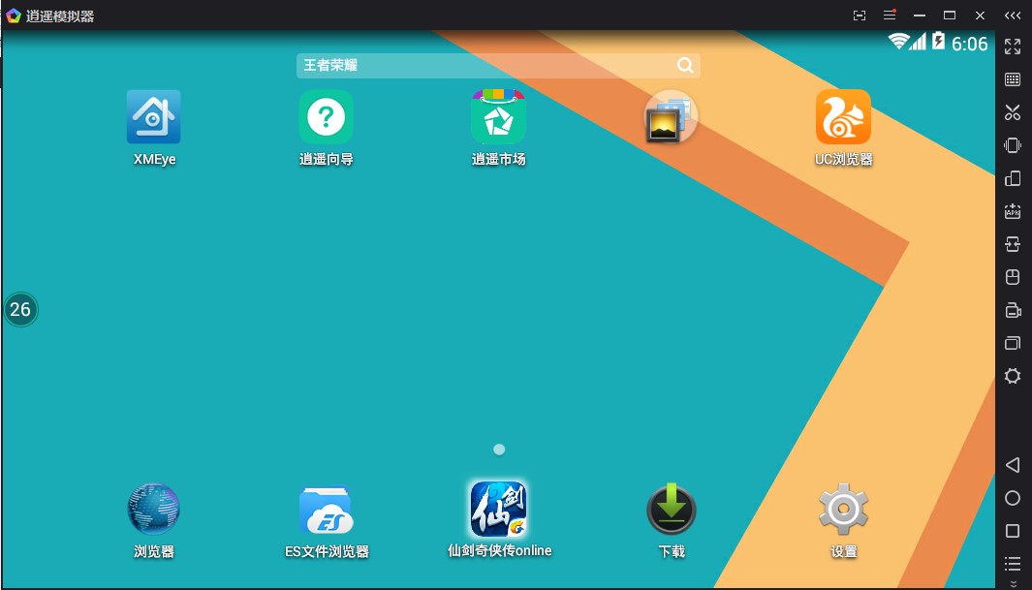Click the shake device icon
The width and height of the screenshot is (1032, 590).
click(x=1013, y=145)
